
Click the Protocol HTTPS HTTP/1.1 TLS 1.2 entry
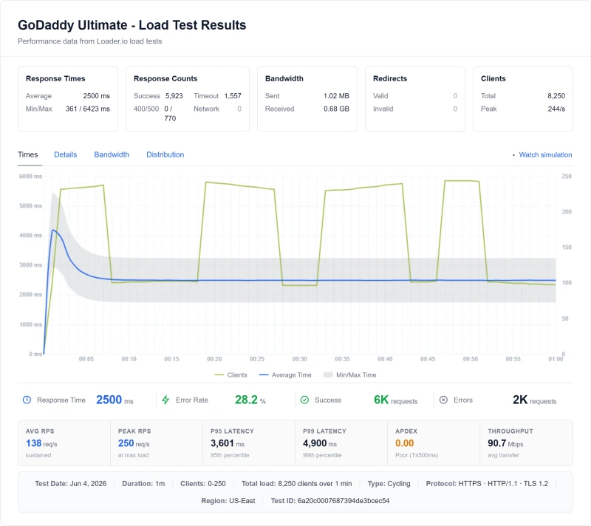coord(487,483)
